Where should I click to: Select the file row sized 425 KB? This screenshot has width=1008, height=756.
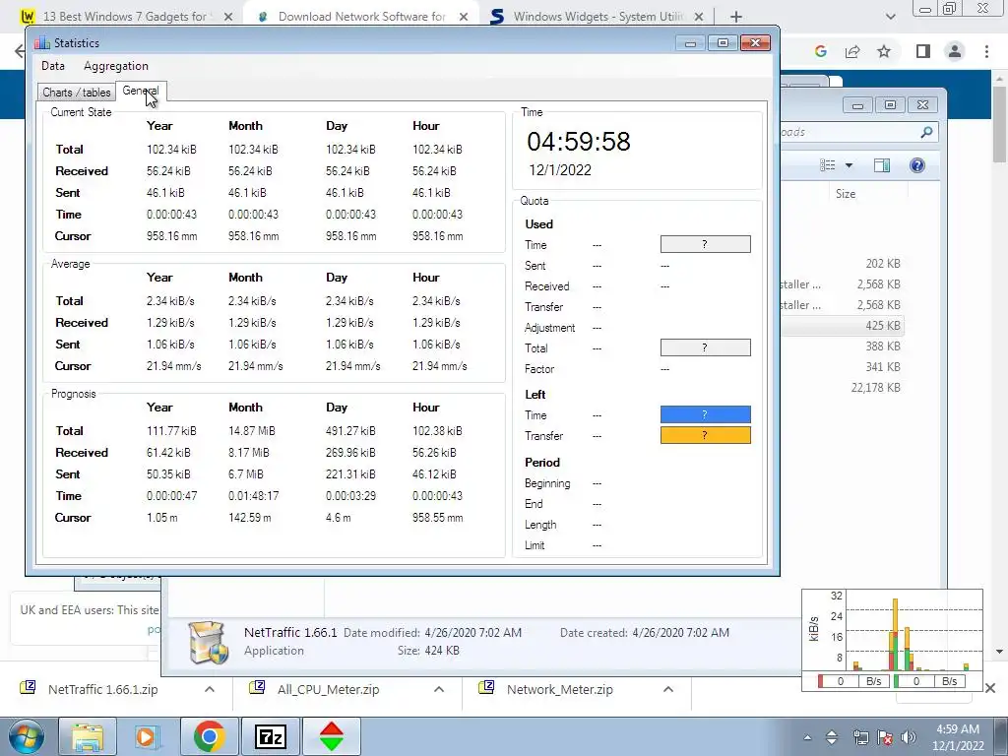pyautogui.click(x=843, y=325)
